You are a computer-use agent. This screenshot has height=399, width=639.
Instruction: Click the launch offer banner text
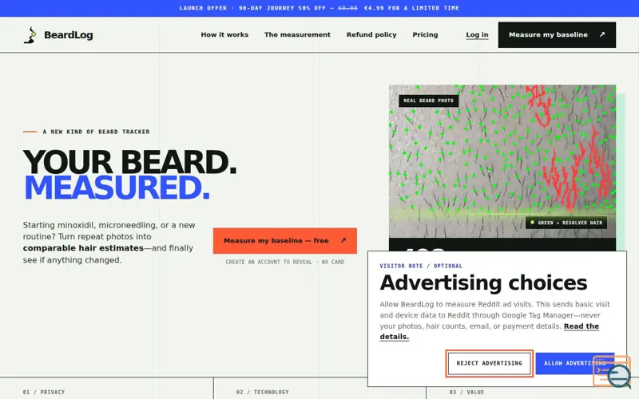[x=319, y=8]
